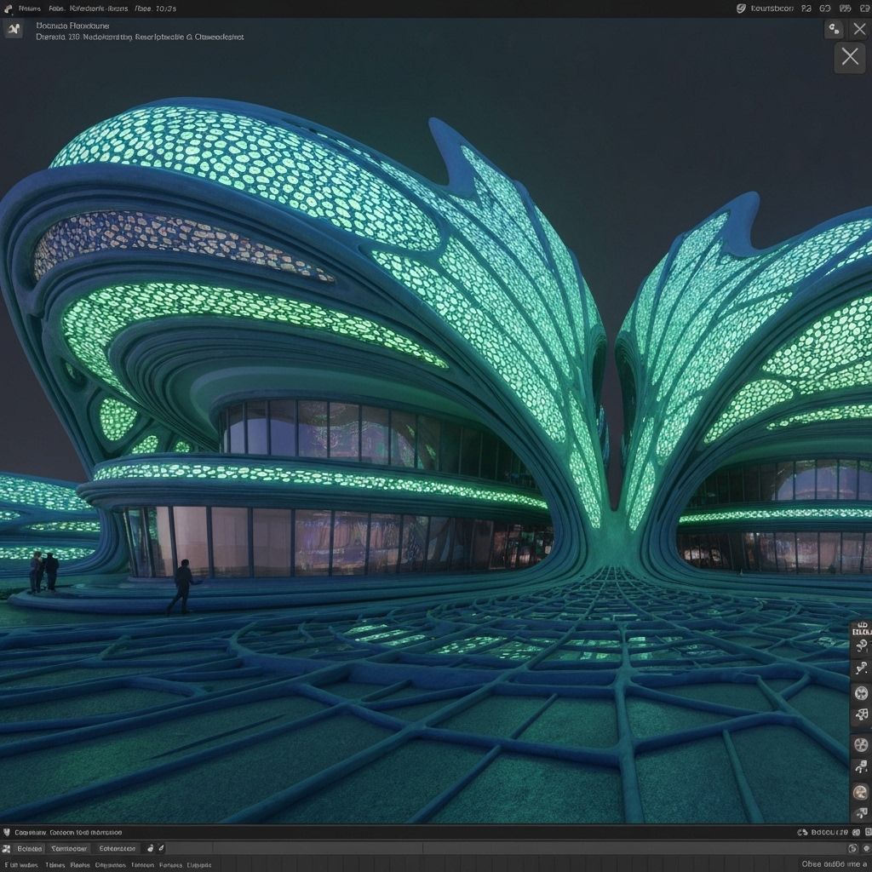Open the 'Tlmes' menu in the bottom menu row
Screen dimensions: 872x872
(x=54, y=864)
